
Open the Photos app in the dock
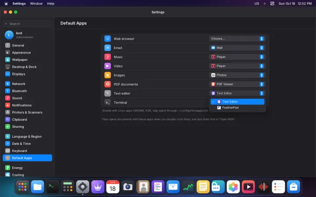[x=233, y=187]
